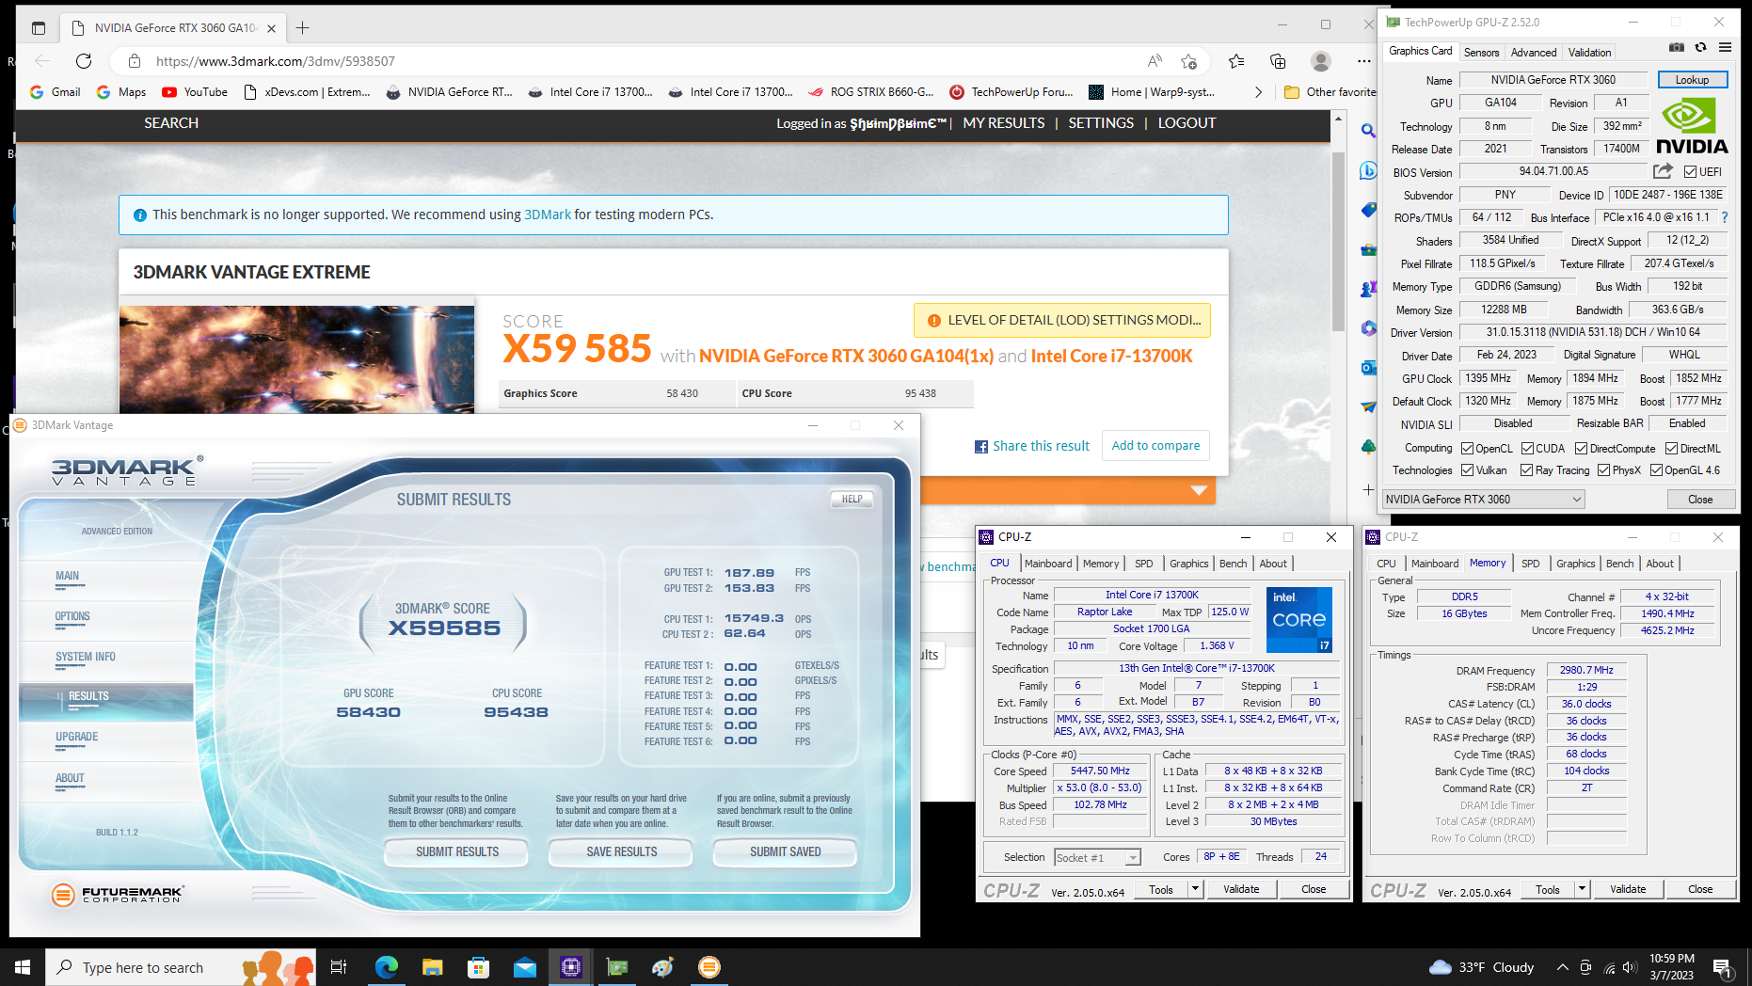Open Edge Favorites list icon

(x=1236, y=61)
